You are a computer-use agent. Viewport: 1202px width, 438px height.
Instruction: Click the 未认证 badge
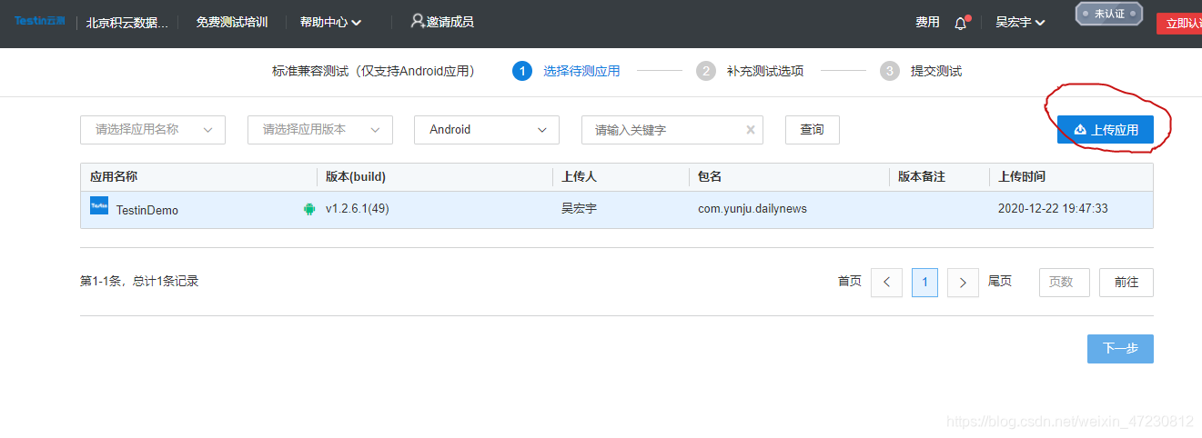[x=1109, y=14]
